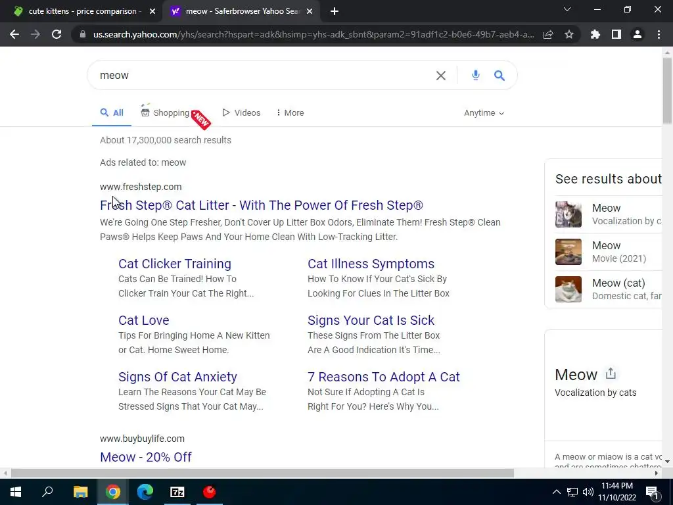Open network status tray icon
The width and height of the screenshot is (673, 505).
(572, 492)
